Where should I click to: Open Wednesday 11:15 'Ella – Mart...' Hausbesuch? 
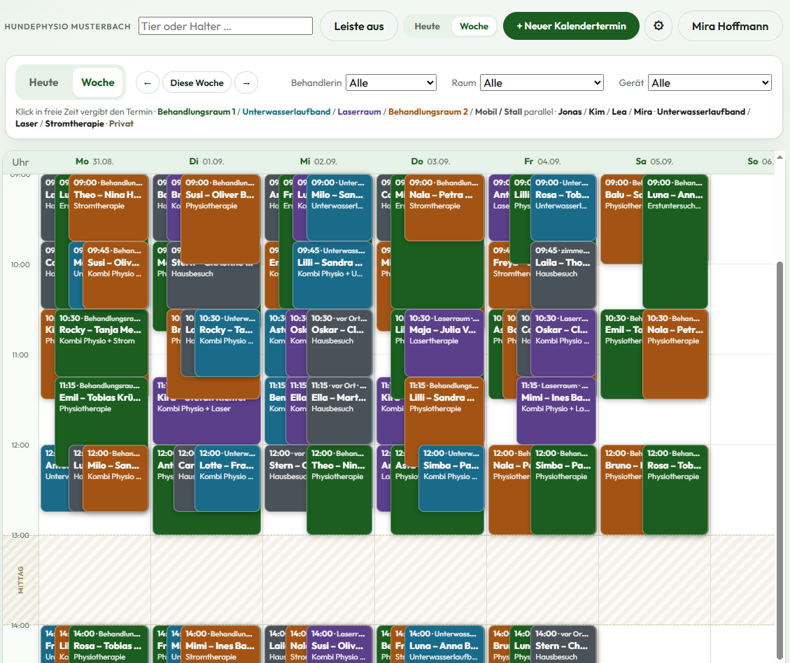(339, 411)
